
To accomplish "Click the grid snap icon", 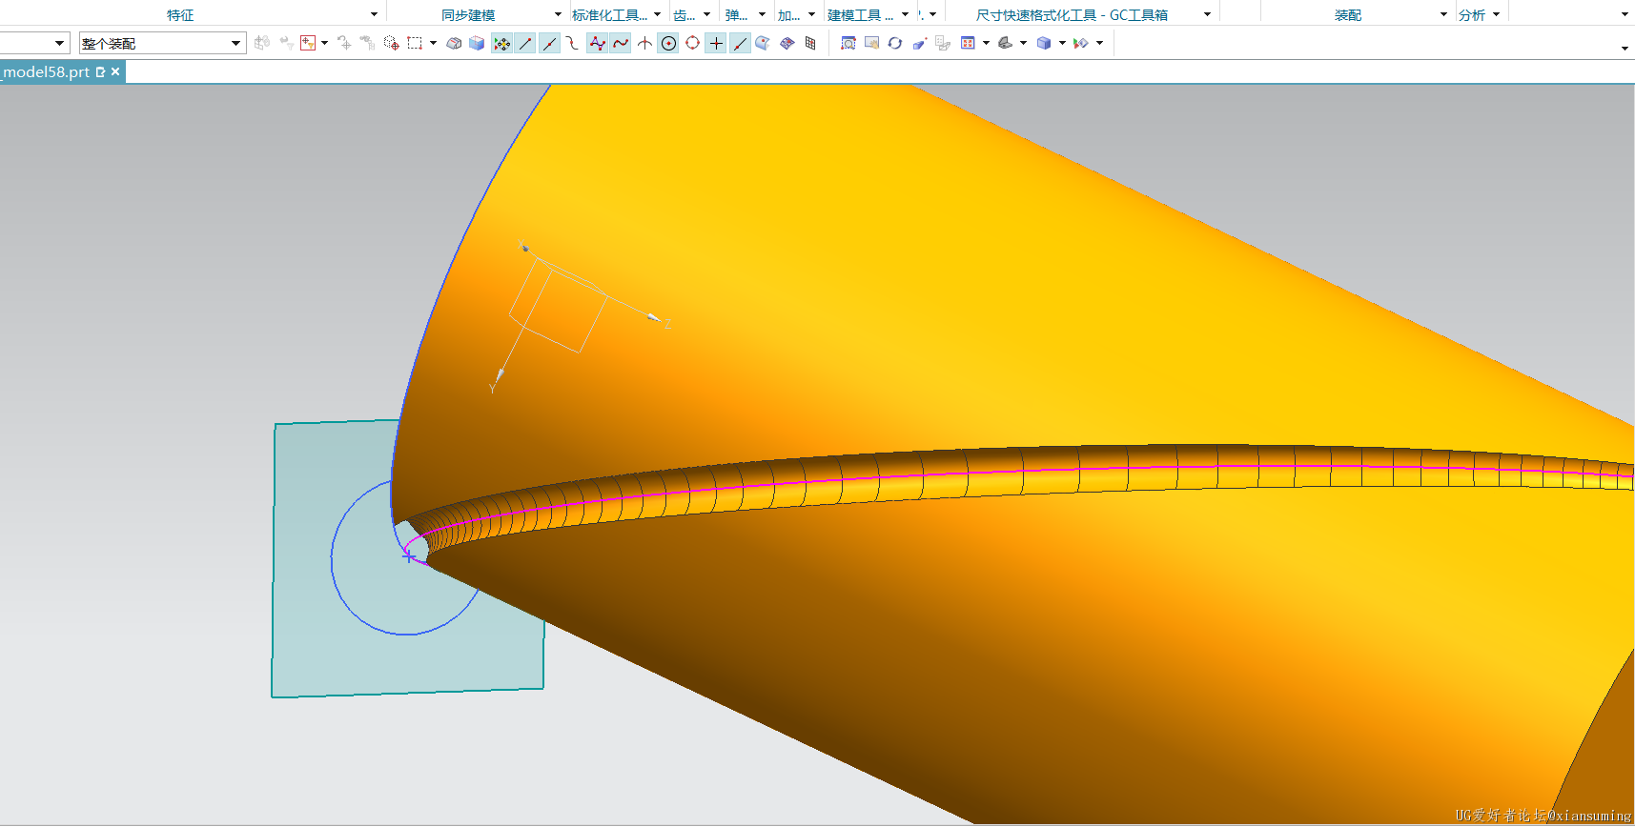I will tap(810, 43).
